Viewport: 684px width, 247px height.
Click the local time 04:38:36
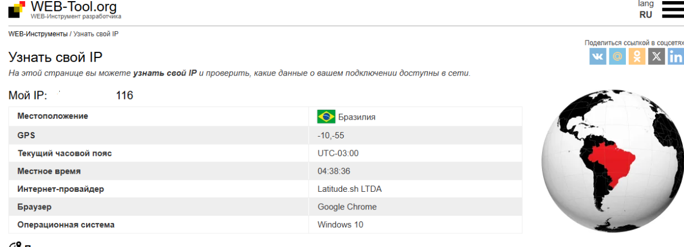334,171
